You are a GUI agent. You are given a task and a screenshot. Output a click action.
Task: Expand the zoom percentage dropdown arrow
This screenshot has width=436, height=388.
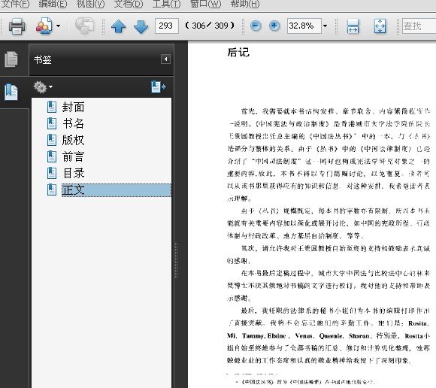click(325, 26)
